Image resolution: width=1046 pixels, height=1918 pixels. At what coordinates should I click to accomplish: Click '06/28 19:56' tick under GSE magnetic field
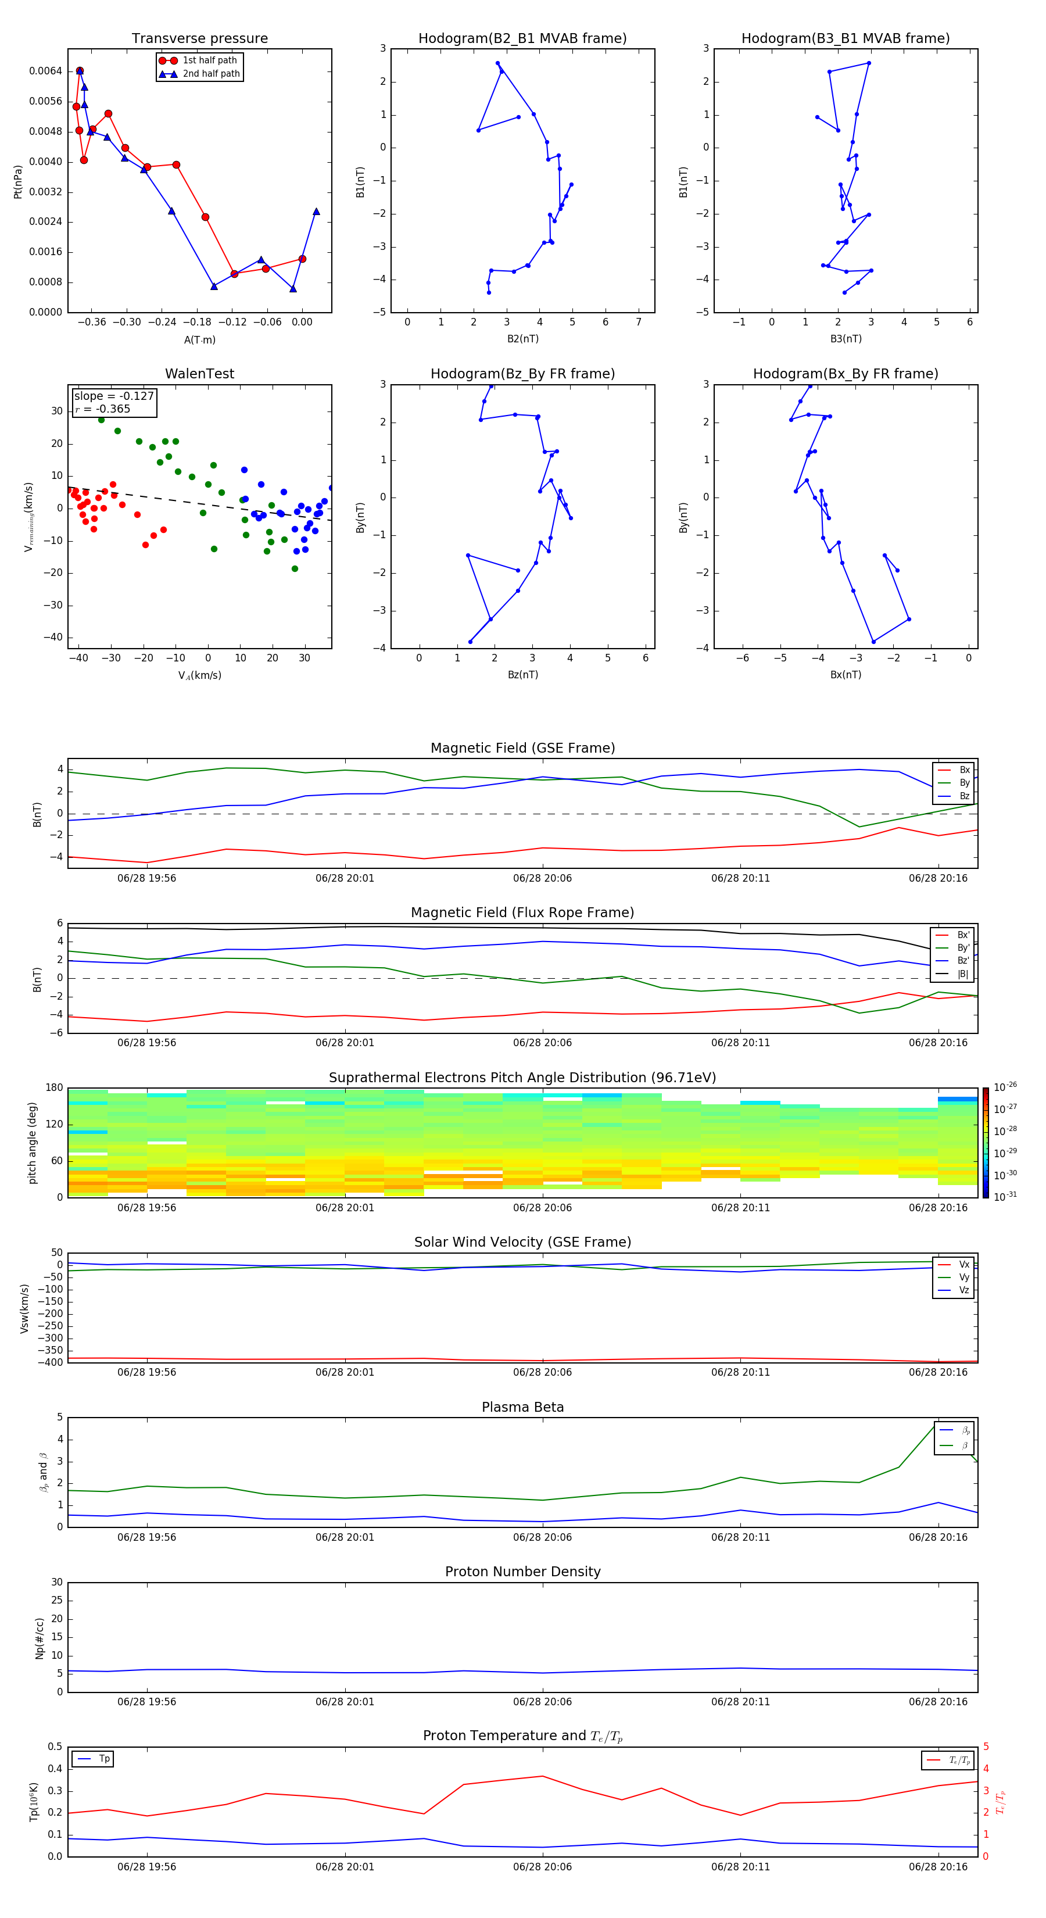146,879
